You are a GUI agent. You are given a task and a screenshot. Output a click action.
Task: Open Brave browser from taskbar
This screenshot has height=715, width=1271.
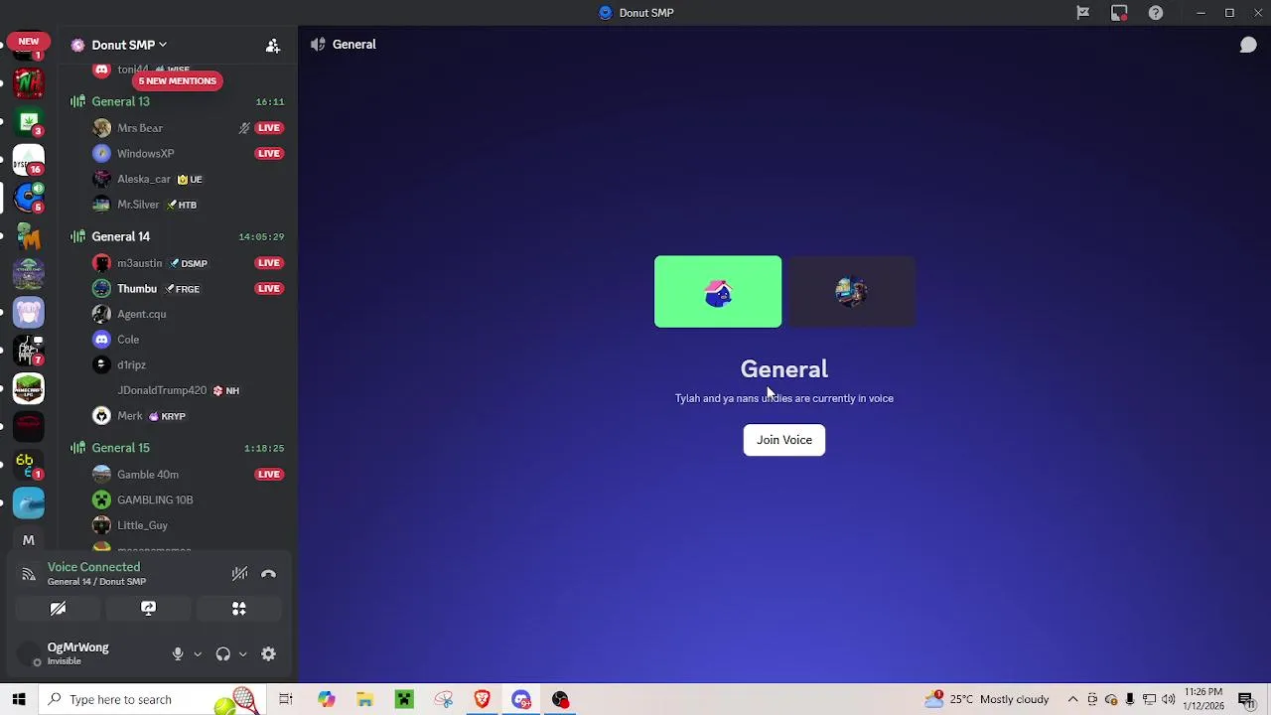[x=483, y=699]
